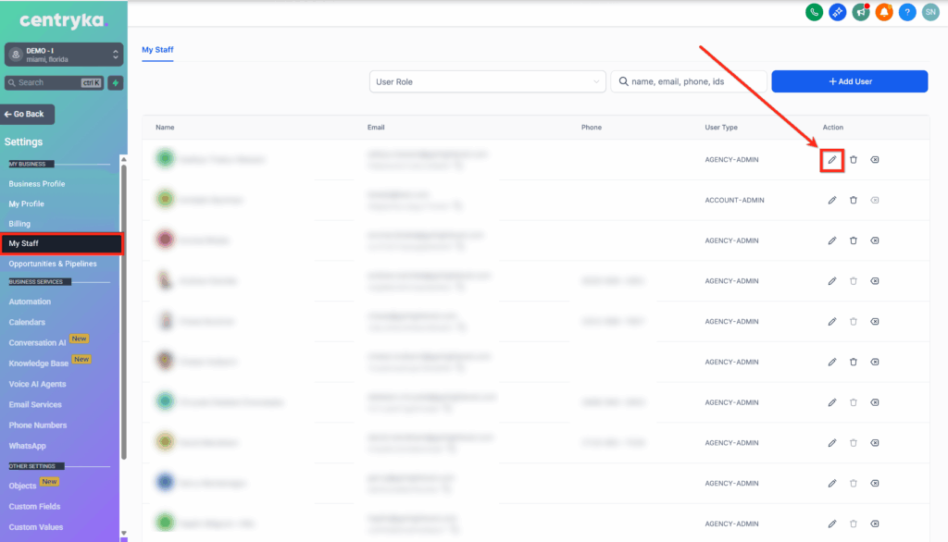This screenshot has height=542, width=948.
Task: Go to Opportunities & Pipelines settings
Action: point(53,264)
